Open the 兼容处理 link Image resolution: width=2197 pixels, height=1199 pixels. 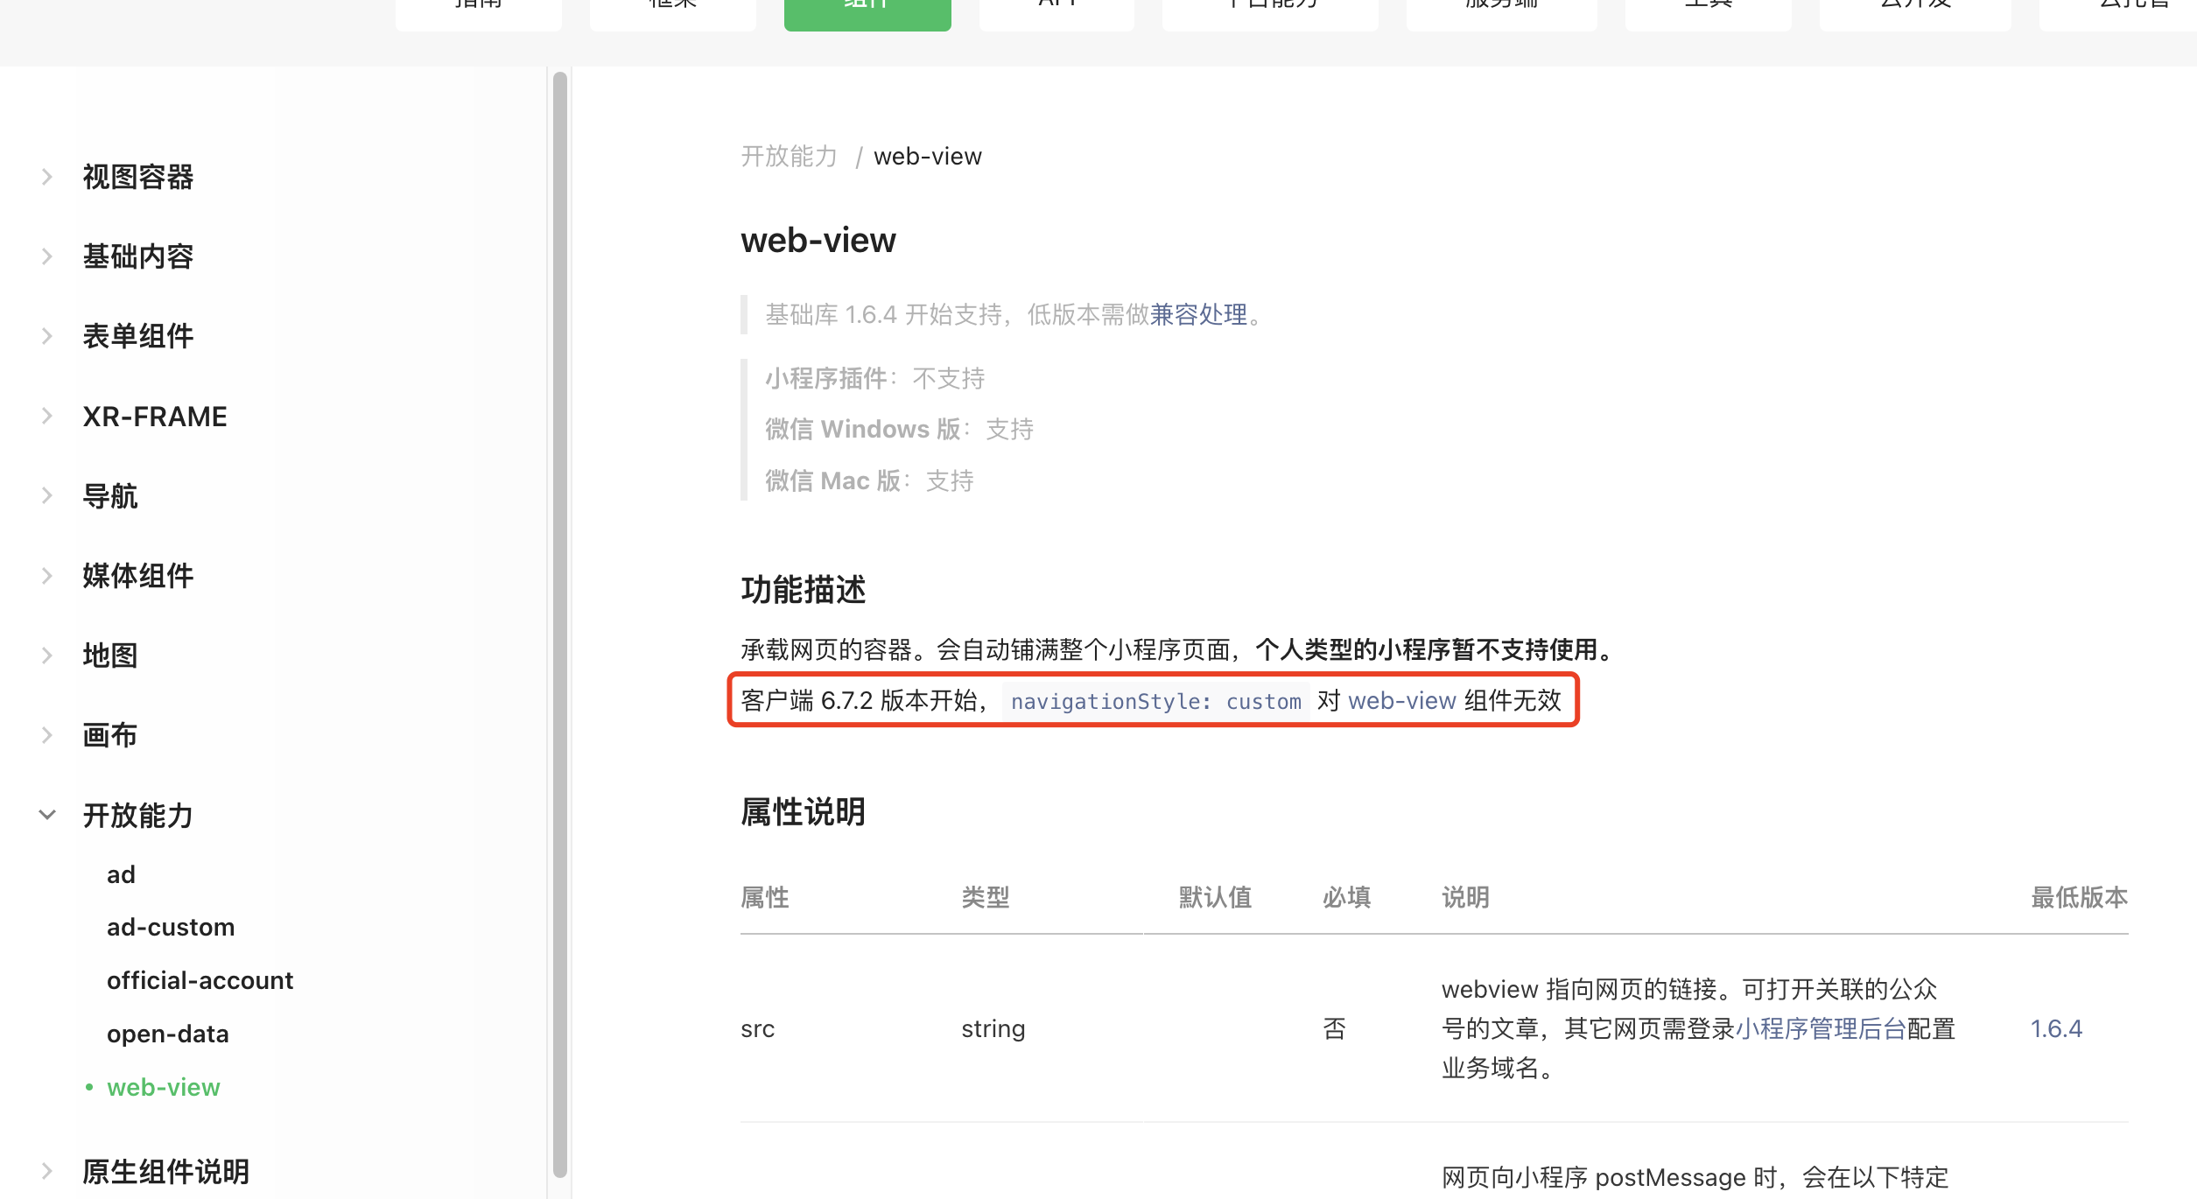coord(1198,314)
